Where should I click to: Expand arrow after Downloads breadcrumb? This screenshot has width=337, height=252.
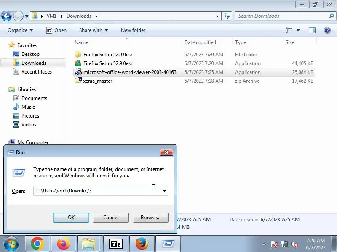click(x=96, y=16)
